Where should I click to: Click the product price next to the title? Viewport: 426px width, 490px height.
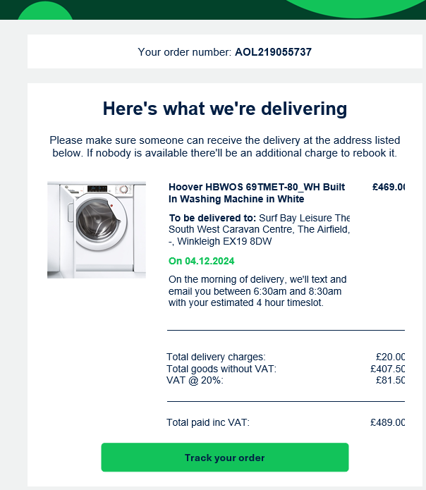389,188
